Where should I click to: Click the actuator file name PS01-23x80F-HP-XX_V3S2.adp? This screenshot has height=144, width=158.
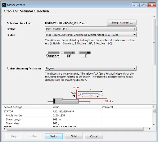point(66,23)
